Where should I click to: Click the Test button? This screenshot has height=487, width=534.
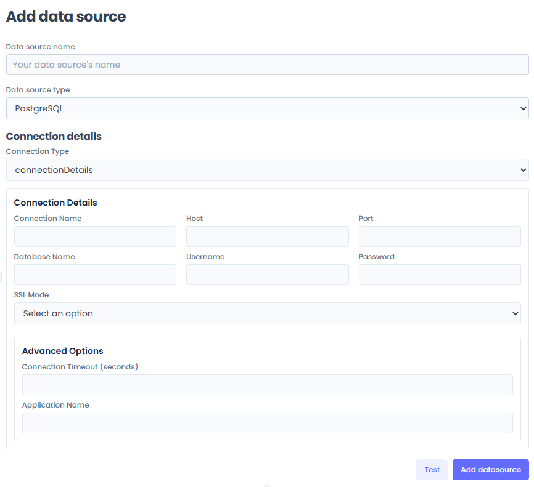[x=432, y=469]
